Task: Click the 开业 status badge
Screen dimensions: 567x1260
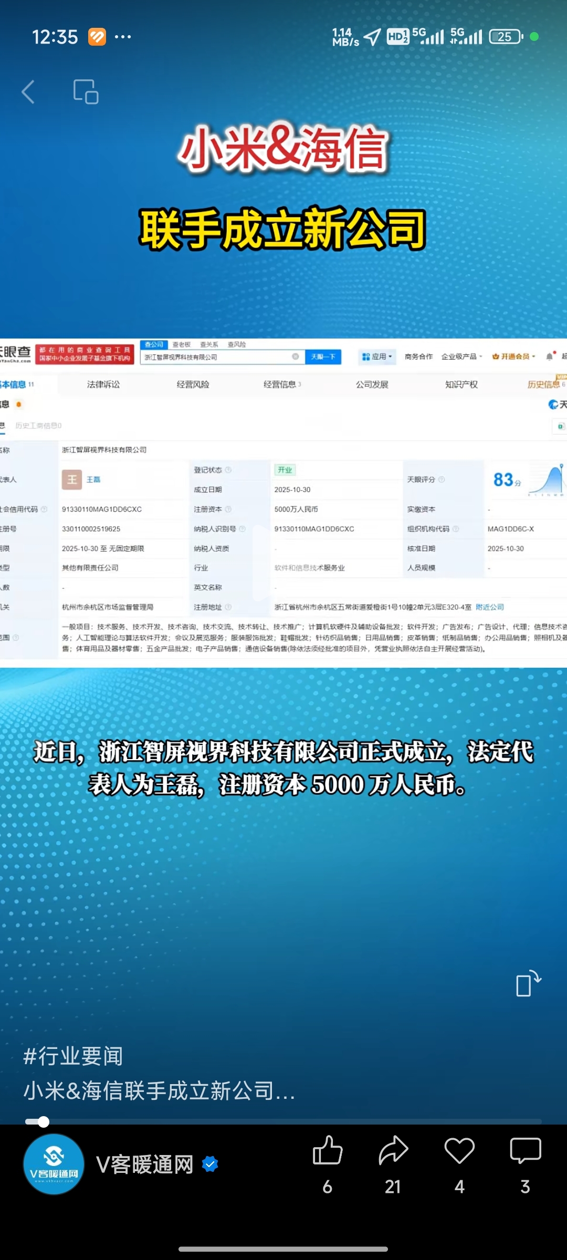Action: (x=285, y=470)
